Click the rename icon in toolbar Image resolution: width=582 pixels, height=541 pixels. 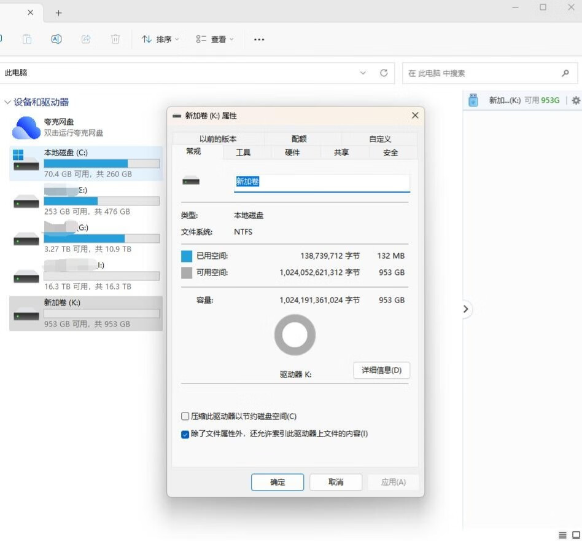[56, 39]
